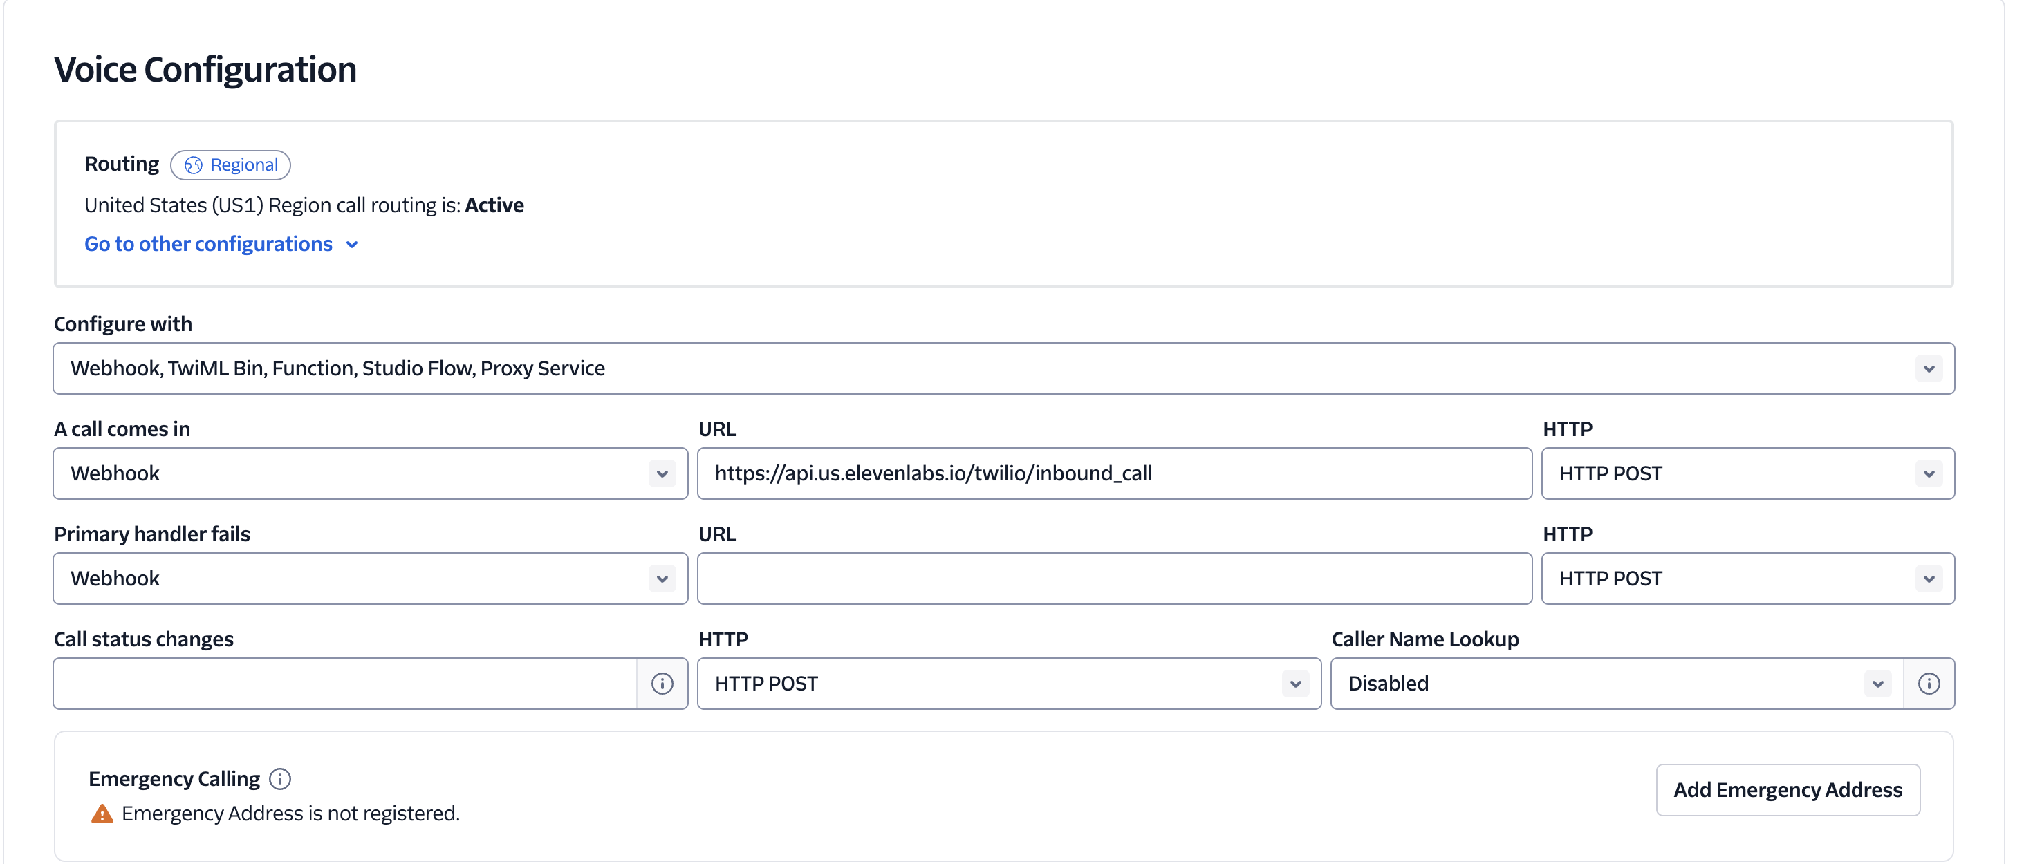
Task: Click the Regional routing label text
Action: click(x=244, y=165)
